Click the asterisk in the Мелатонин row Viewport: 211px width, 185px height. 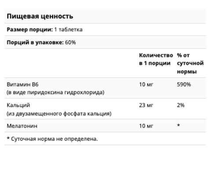click(178, 125)
